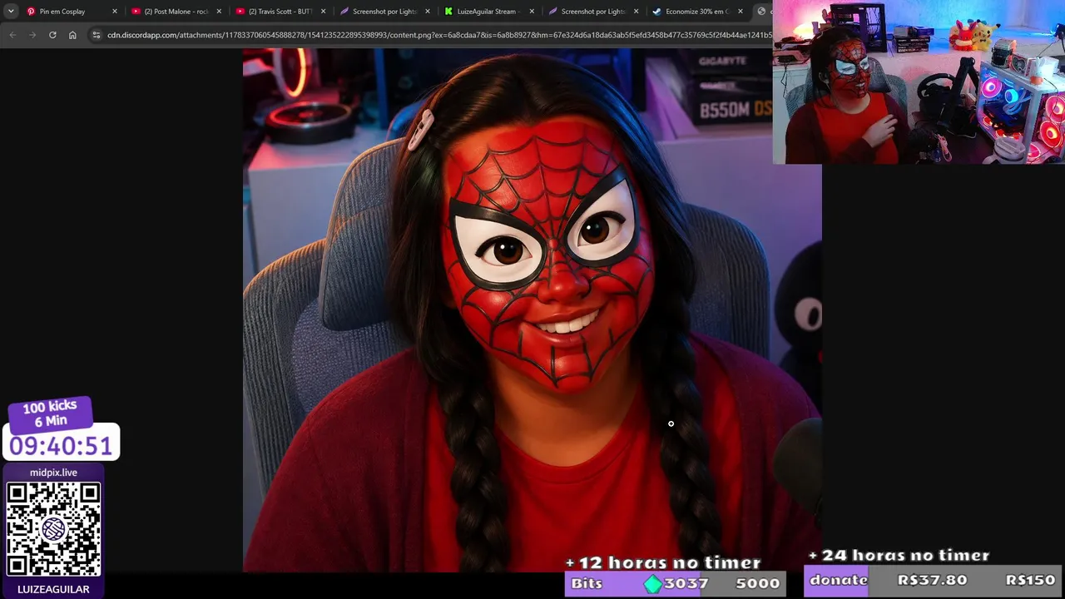The image size is (1065, 599).
Task: Switch to the Economize 30% tab
Action: [x=699, y=12]
